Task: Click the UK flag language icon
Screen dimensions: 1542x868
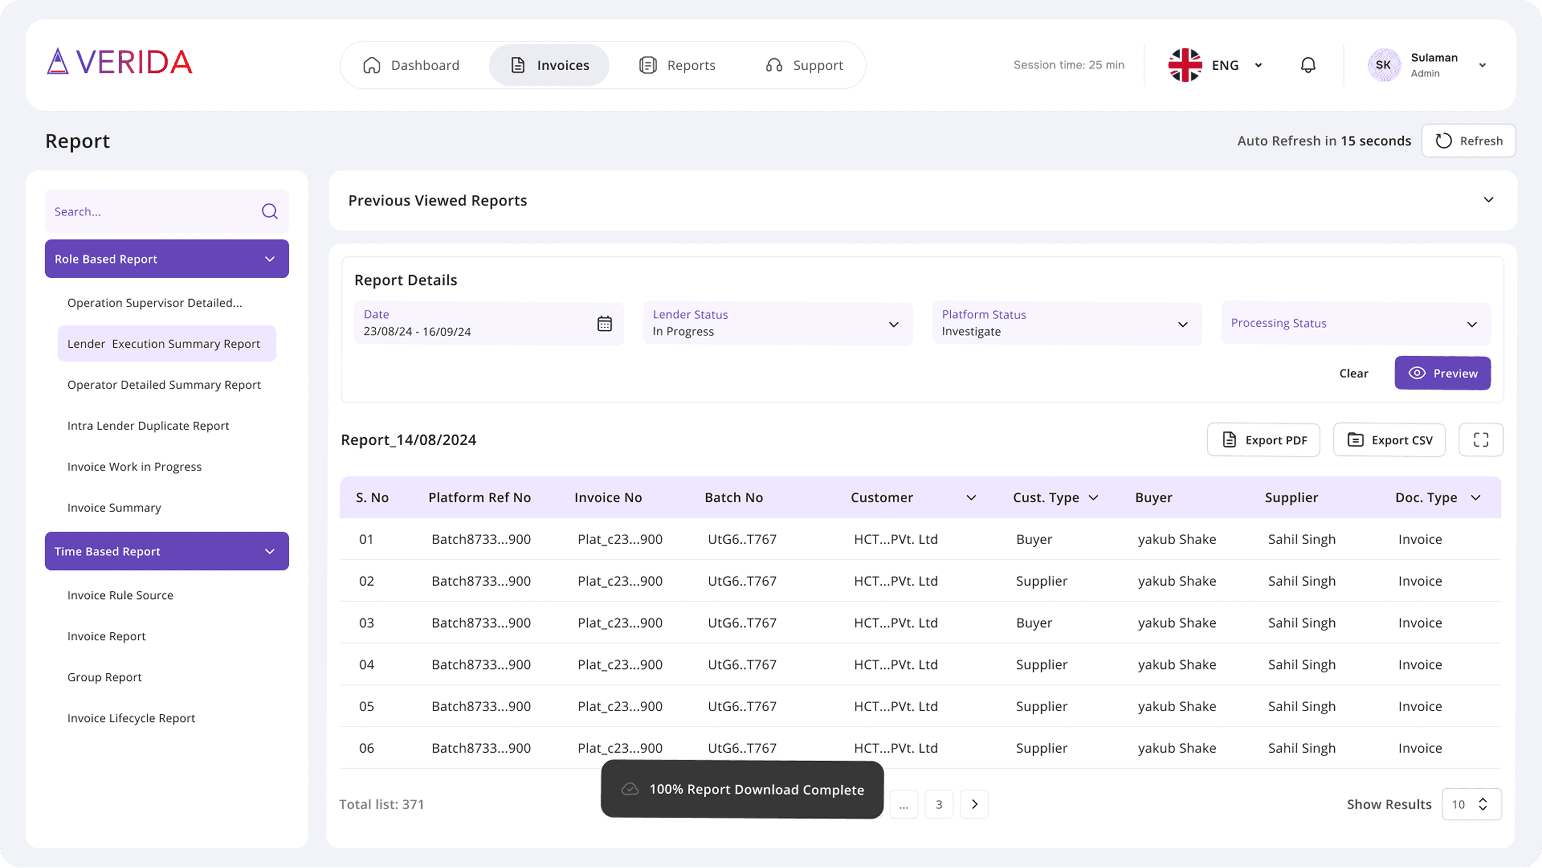Action: [x=1185, y=65]
